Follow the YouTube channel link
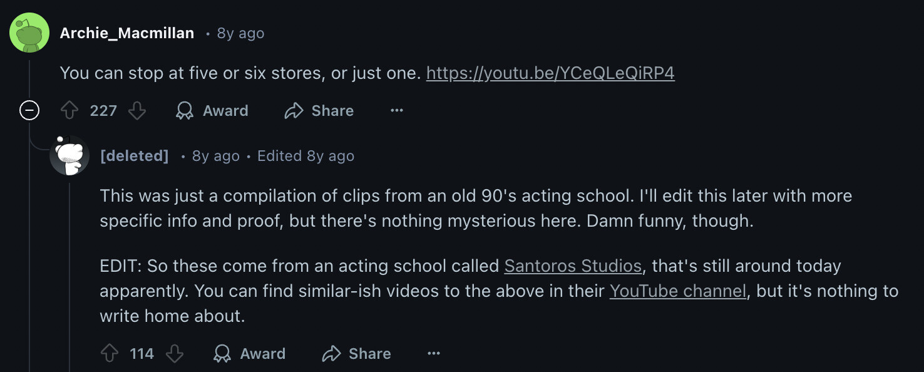 (678, 291)
